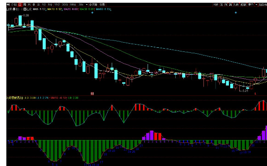Click the jump-to-end arrow icon in toolbar
267x166 pixels.
[8, 5]
